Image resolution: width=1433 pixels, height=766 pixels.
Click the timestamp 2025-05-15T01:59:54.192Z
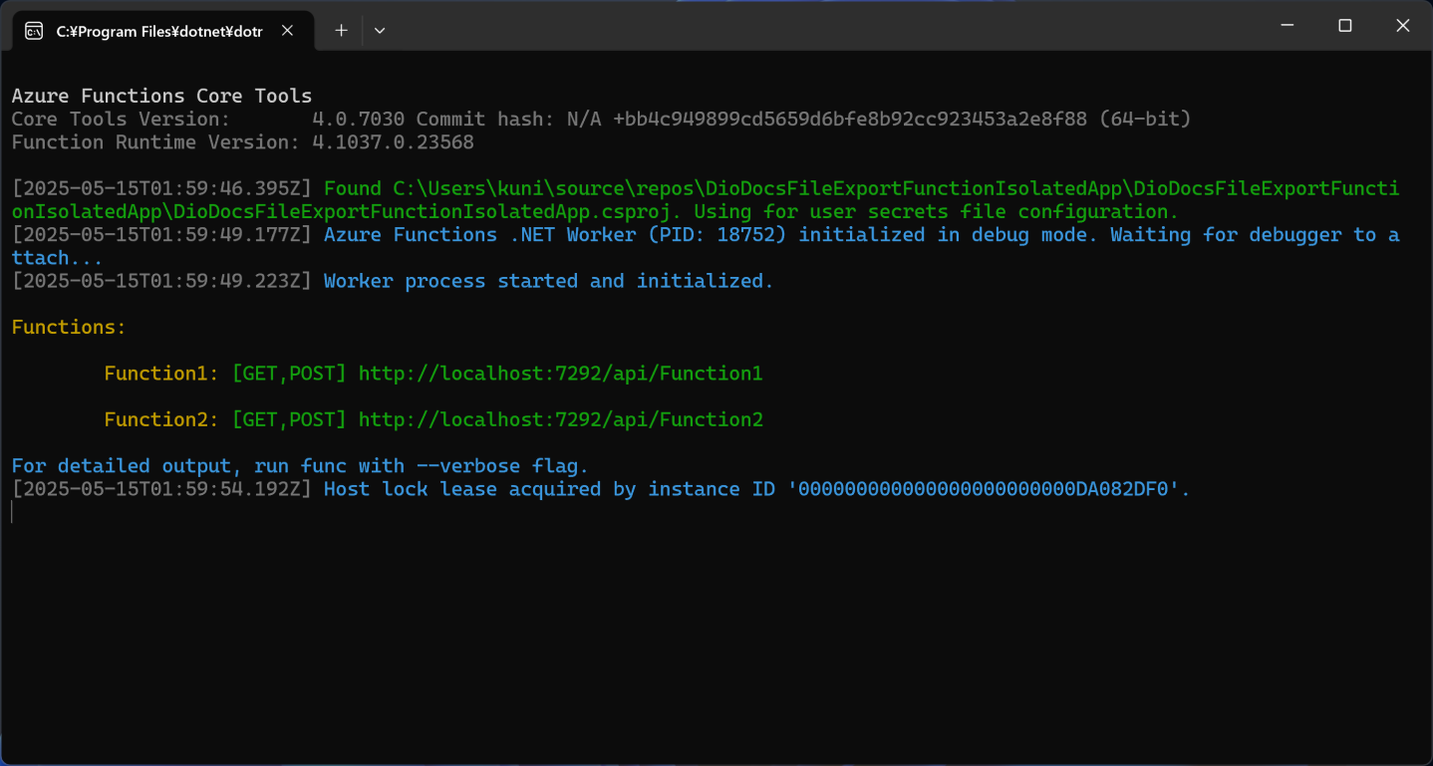click(x=161, y=489)
